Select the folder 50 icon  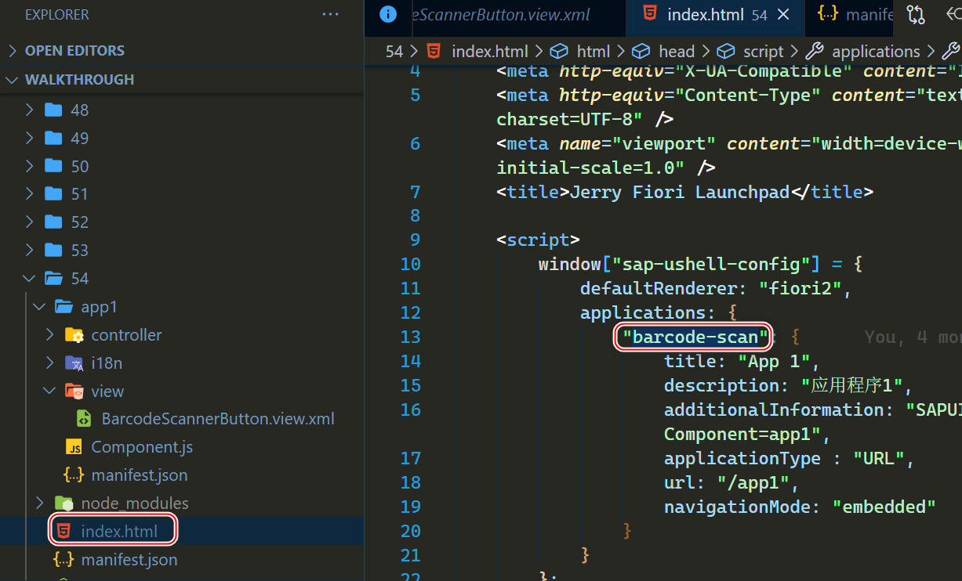click(53, 166)
